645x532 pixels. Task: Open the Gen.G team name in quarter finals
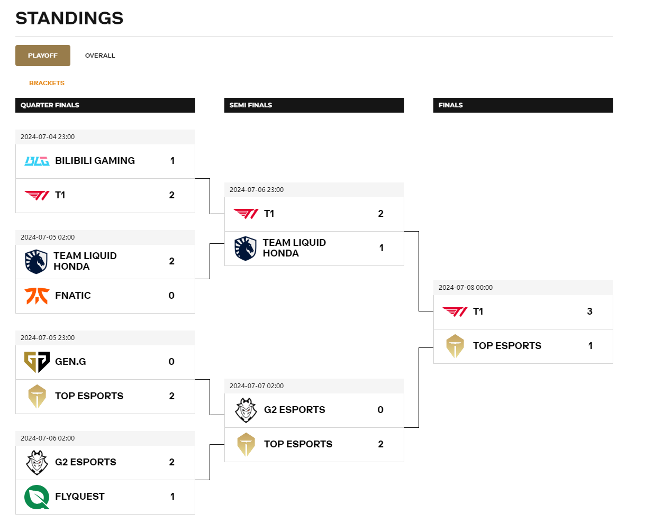70,362
